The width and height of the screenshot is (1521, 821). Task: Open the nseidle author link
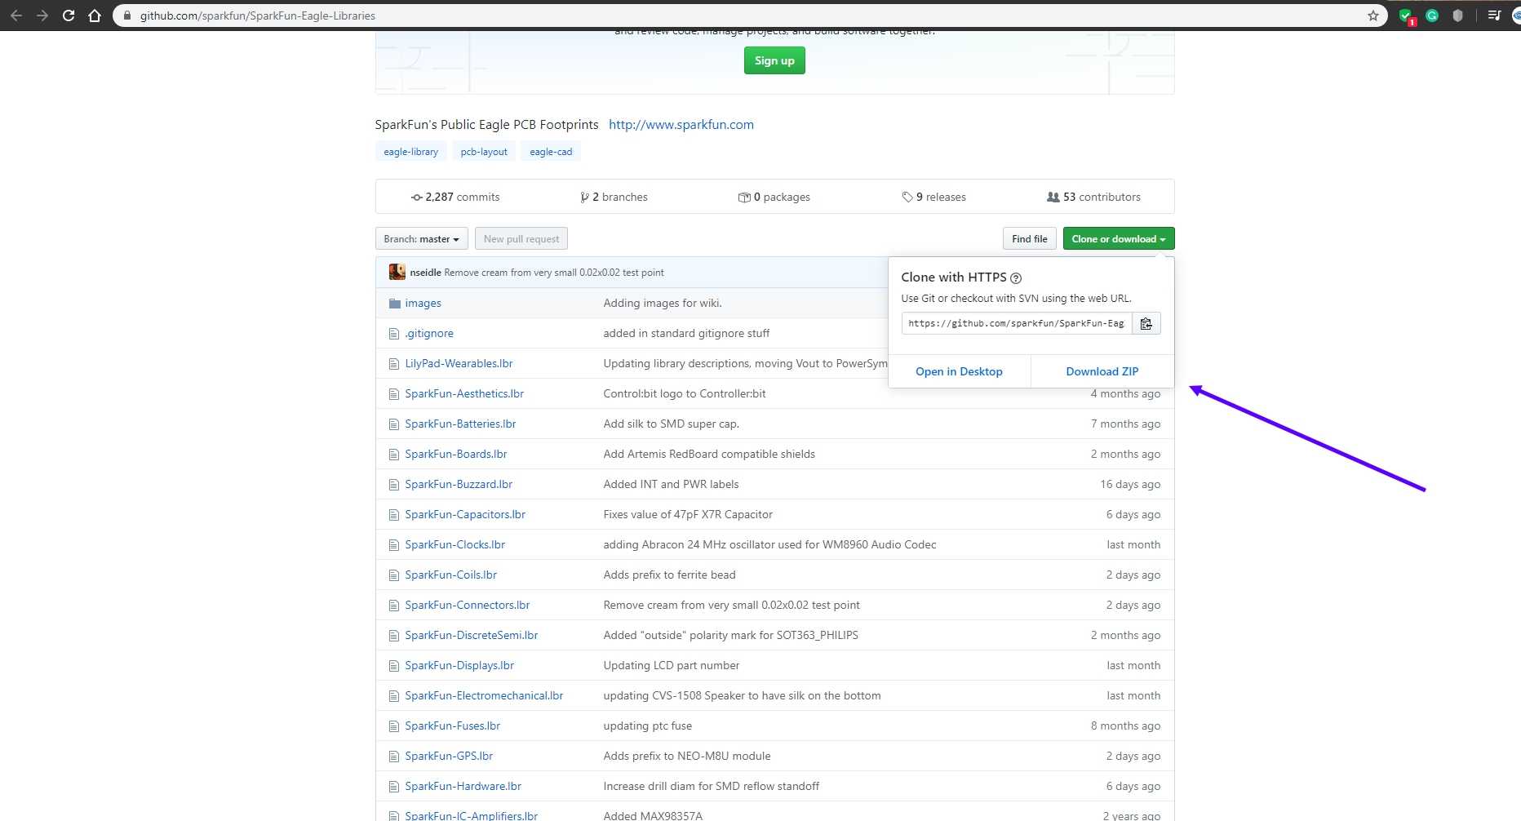[x=425, y=273]
